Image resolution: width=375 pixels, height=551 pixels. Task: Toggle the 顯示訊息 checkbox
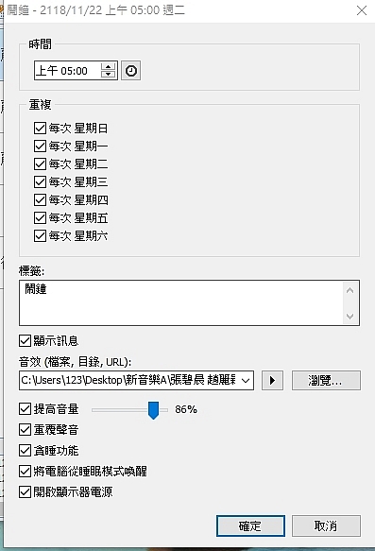25,340
